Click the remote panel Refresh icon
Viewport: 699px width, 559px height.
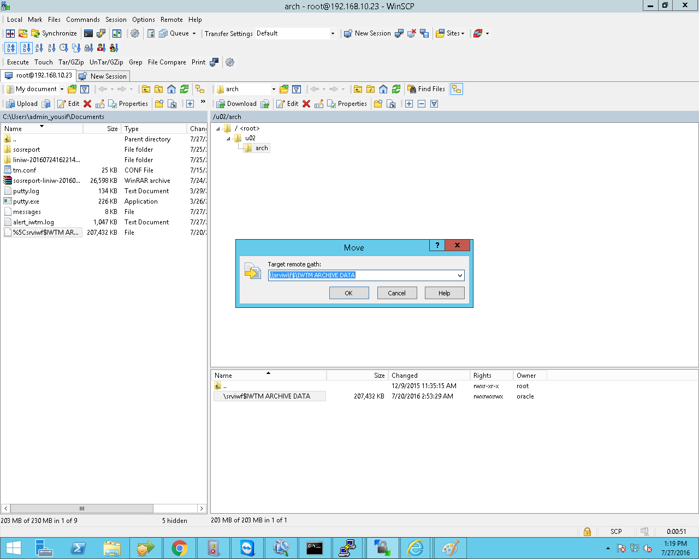tap(396, 89)
